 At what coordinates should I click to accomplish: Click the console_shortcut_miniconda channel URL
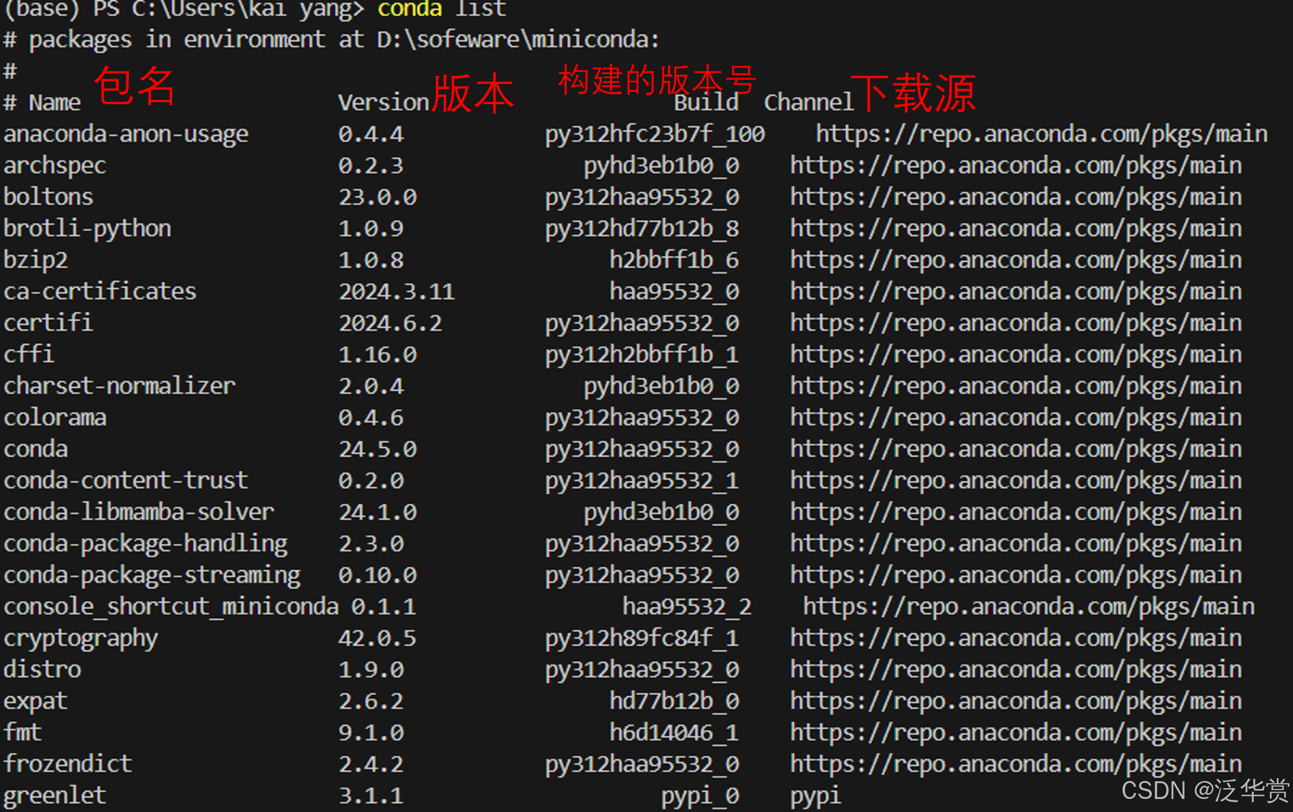click(x=1028, y=607)
